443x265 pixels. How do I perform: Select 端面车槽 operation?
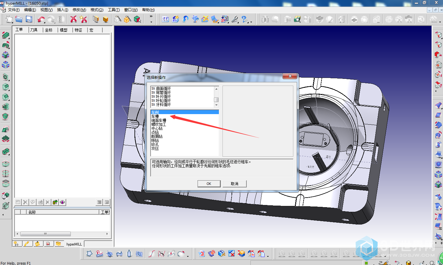(159, 120)
